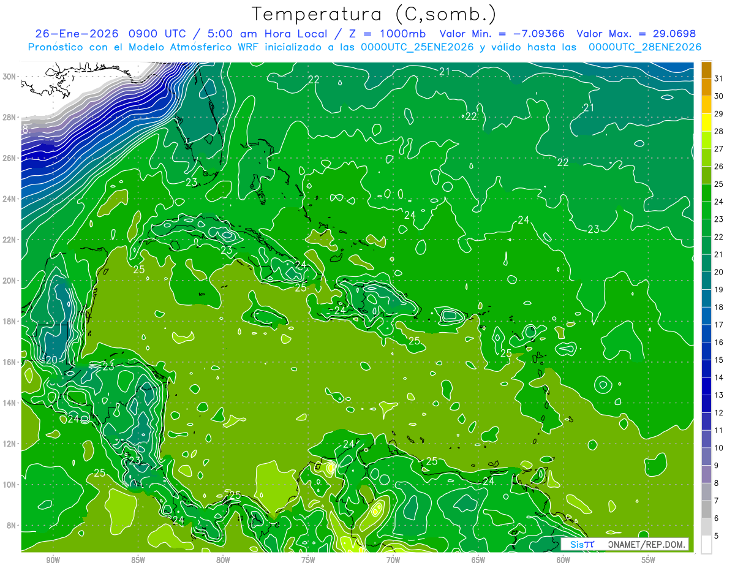Click the 75W longitude axis label
The width and height of the screenshot is (735, 568).
coord(308,560)
